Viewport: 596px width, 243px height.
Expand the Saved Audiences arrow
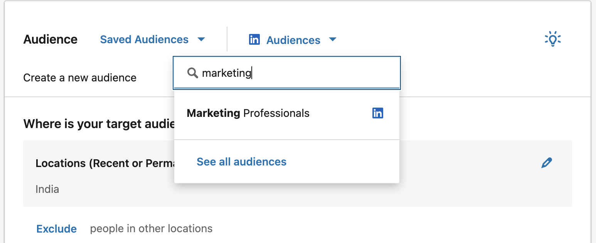(x=201, y=39)
